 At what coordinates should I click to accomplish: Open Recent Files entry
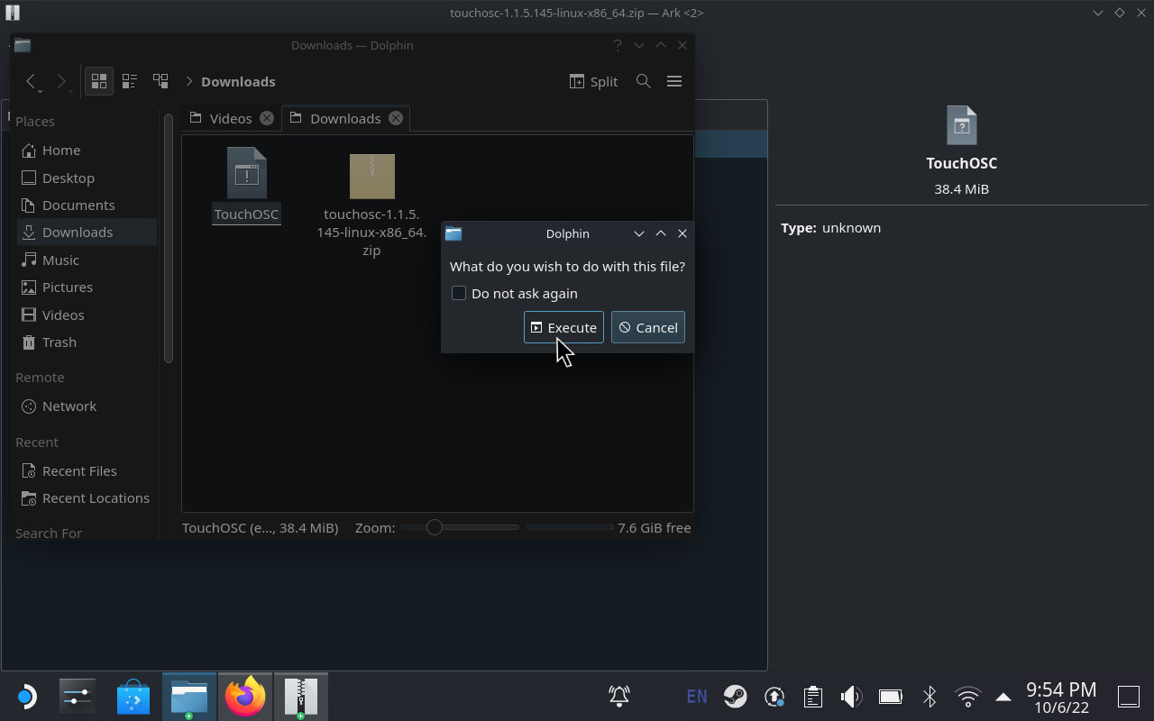pyautogui.click(x=87, y=470)
